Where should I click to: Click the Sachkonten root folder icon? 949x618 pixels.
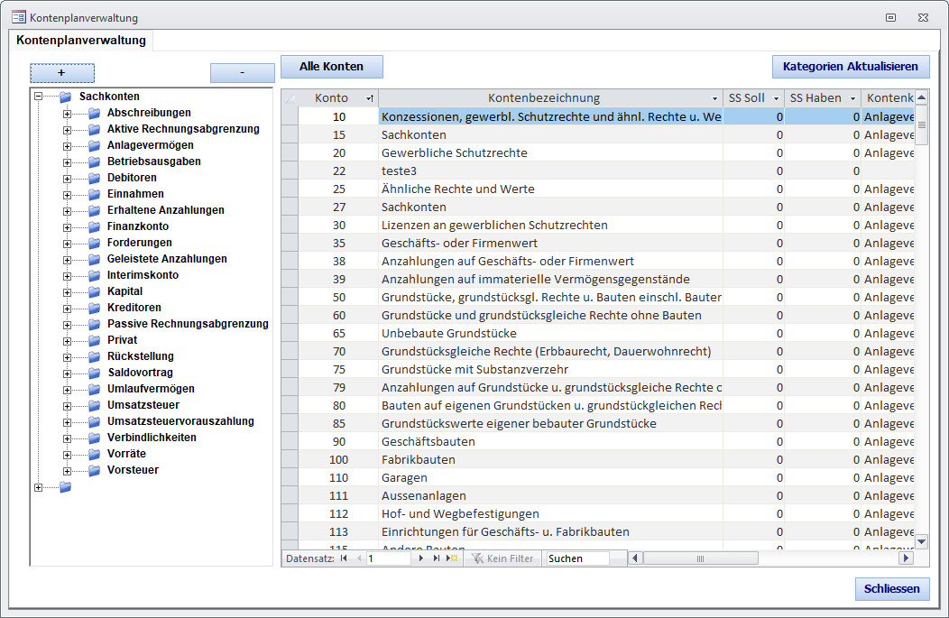point(65,97)
